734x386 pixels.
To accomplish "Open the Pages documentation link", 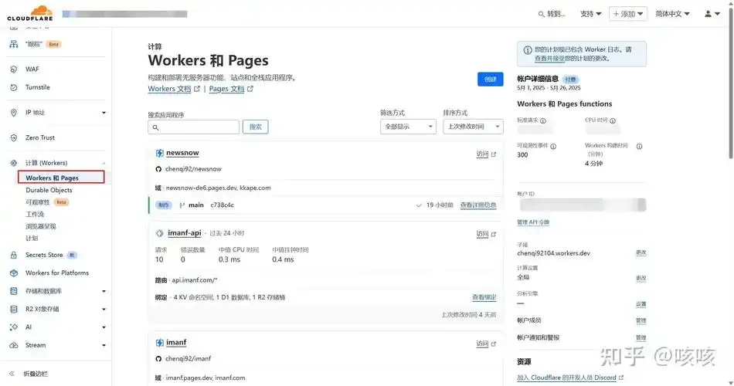I will (231, 89).
